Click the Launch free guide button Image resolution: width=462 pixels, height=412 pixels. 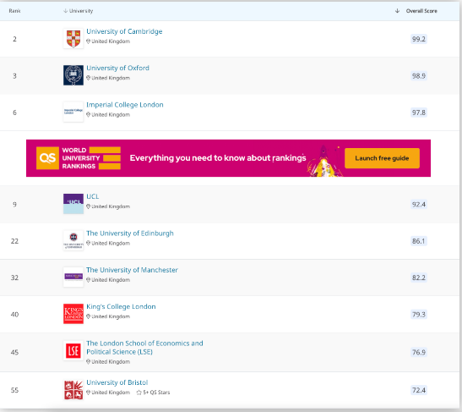[382, 158]
